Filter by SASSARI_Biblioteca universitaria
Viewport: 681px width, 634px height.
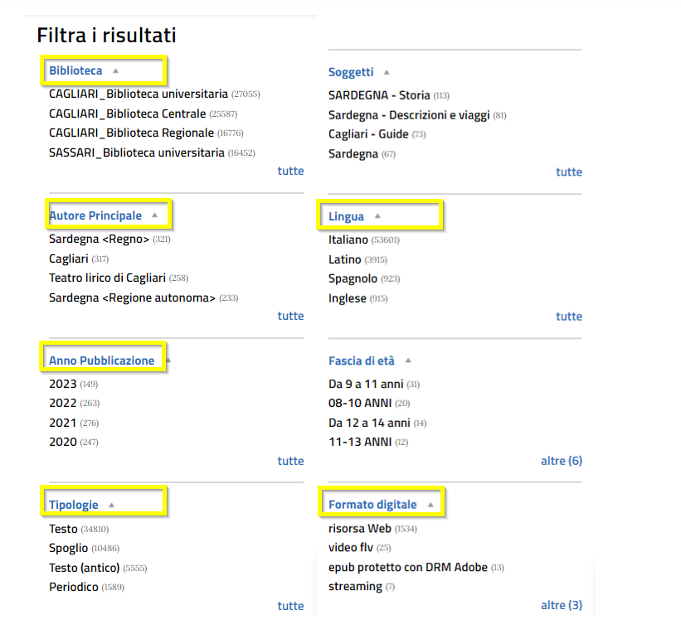[x=137, y=152]
